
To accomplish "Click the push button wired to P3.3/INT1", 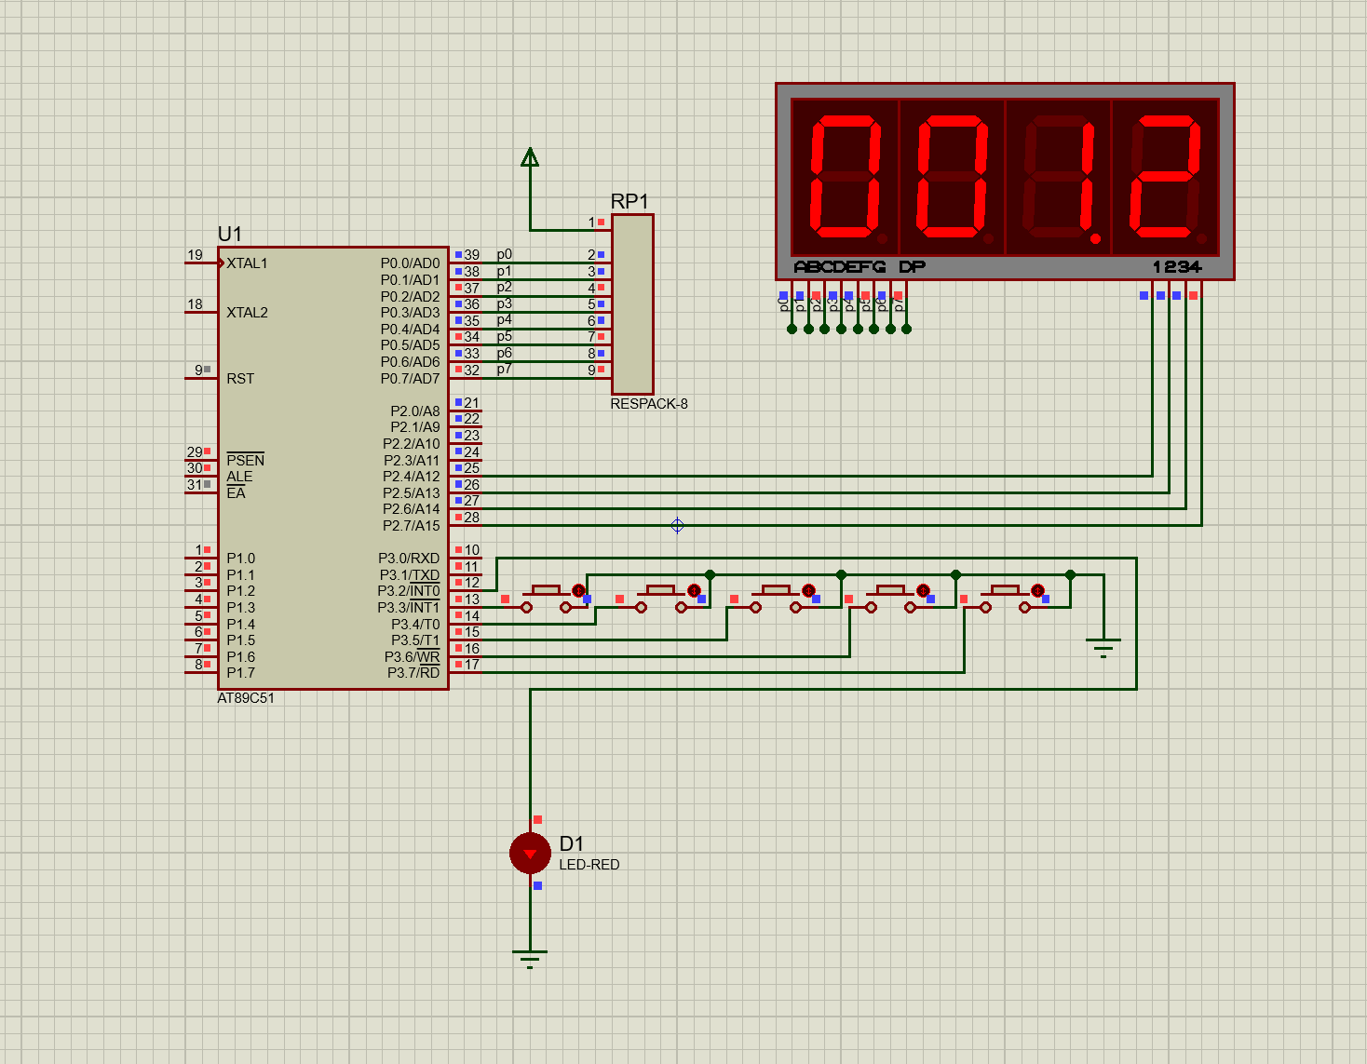I will 548,598.
